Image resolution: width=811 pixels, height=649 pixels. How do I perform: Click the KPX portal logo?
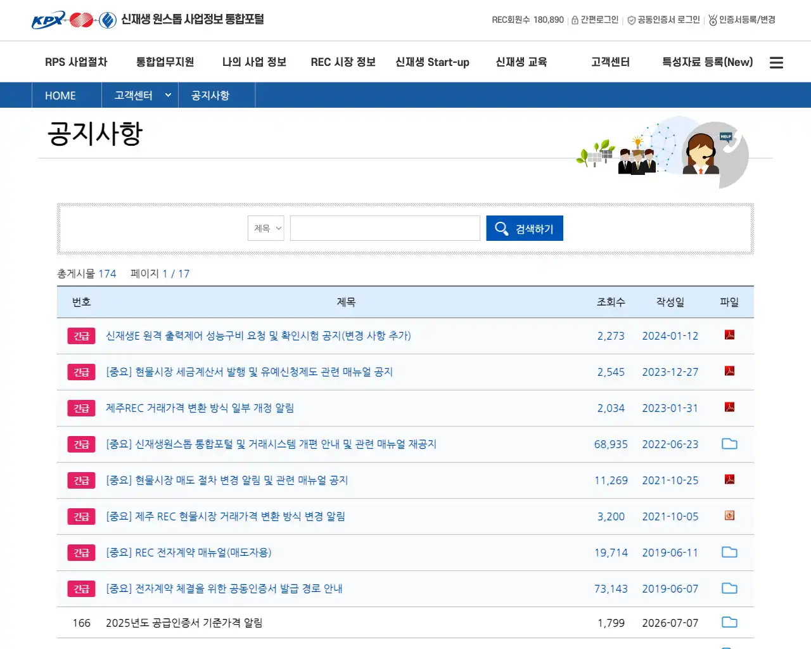[148, 20]
